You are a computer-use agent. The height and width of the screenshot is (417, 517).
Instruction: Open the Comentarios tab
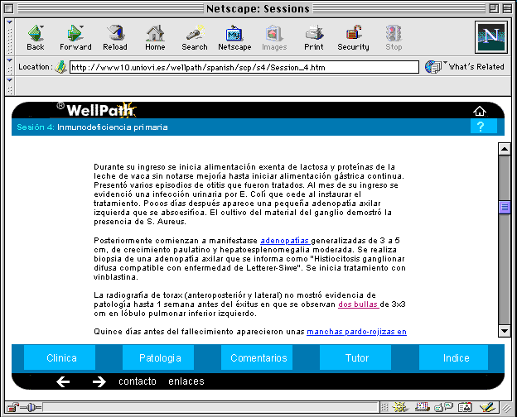[x=258, y=358]
